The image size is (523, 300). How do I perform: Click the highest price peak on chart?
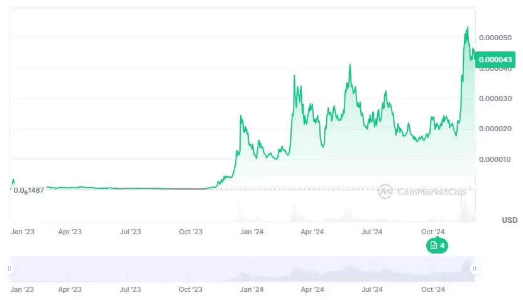click(467, 28)
